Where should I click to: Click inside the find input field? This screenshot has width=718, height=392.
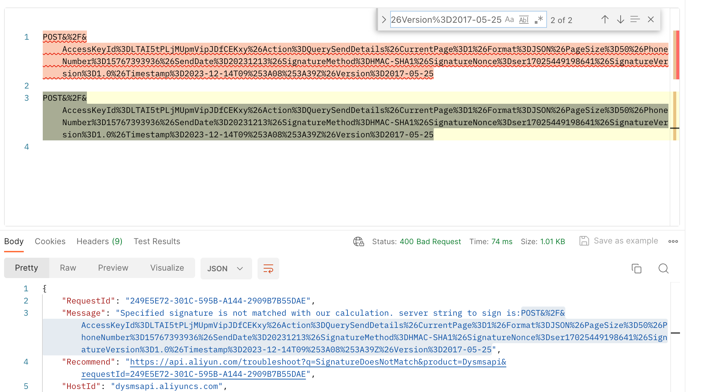click(446, 20)
